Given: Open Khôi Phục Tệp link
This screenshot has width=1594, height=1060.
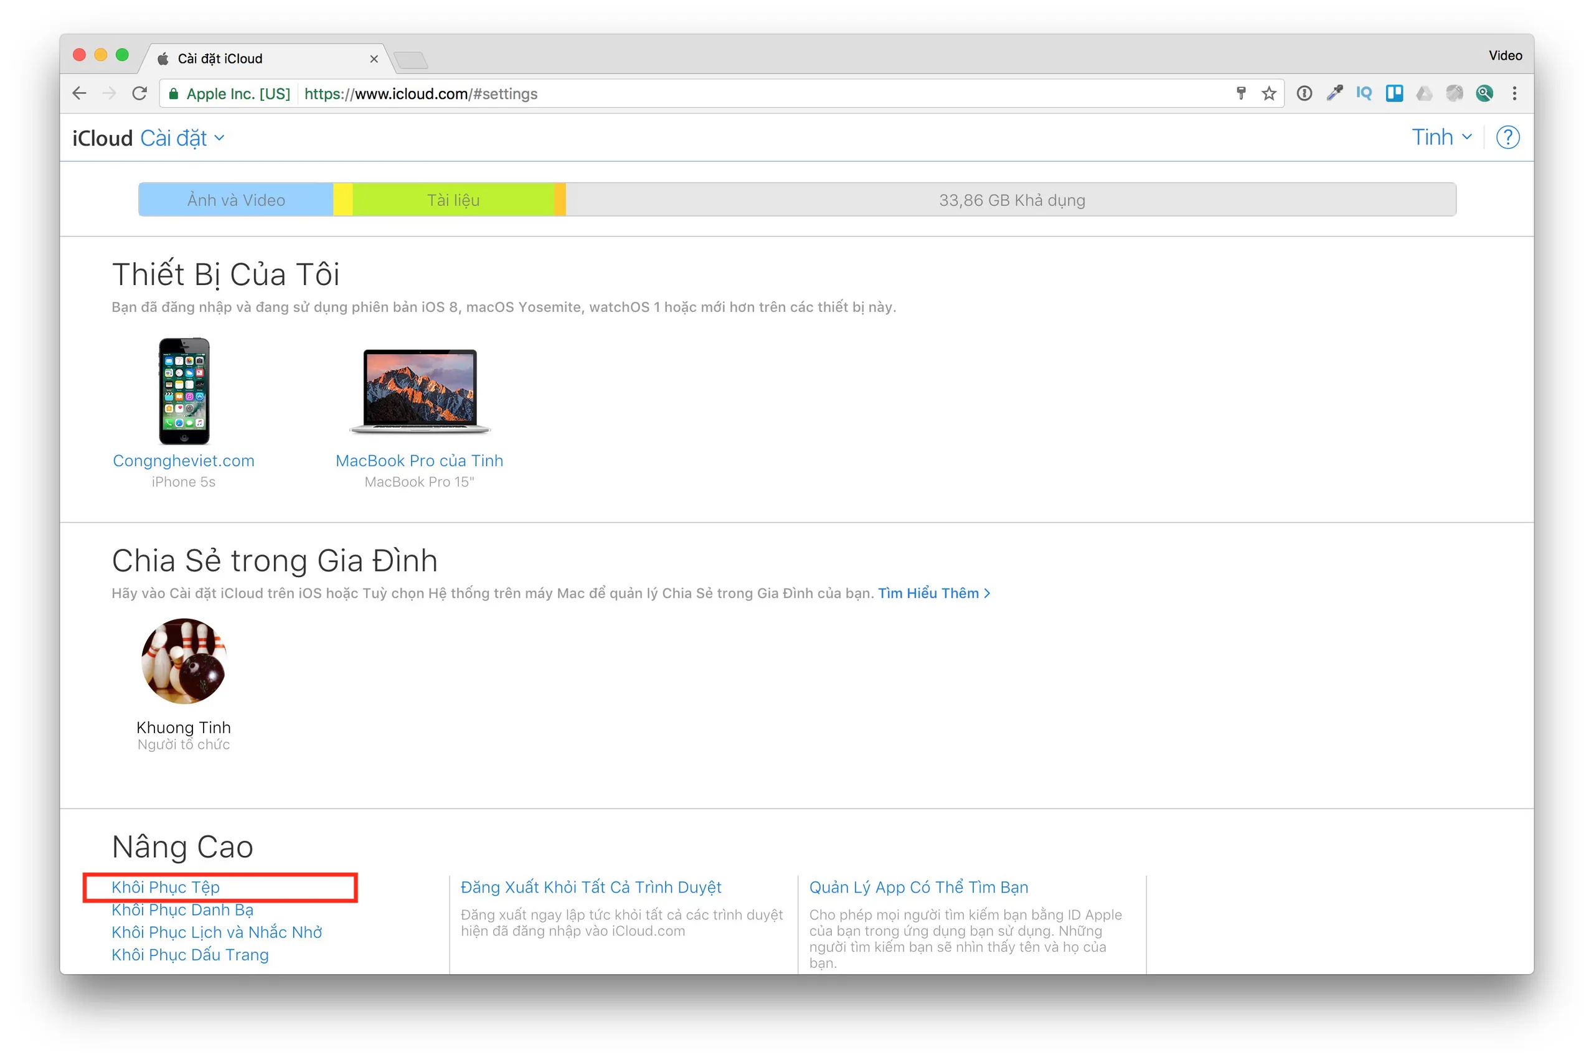Looking at the screenshot, I should [166, 887].
